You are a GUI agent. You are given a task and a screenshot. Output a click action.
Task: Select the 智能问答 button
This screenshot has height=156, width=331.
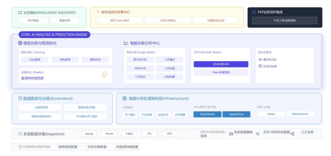pos(65,21)
